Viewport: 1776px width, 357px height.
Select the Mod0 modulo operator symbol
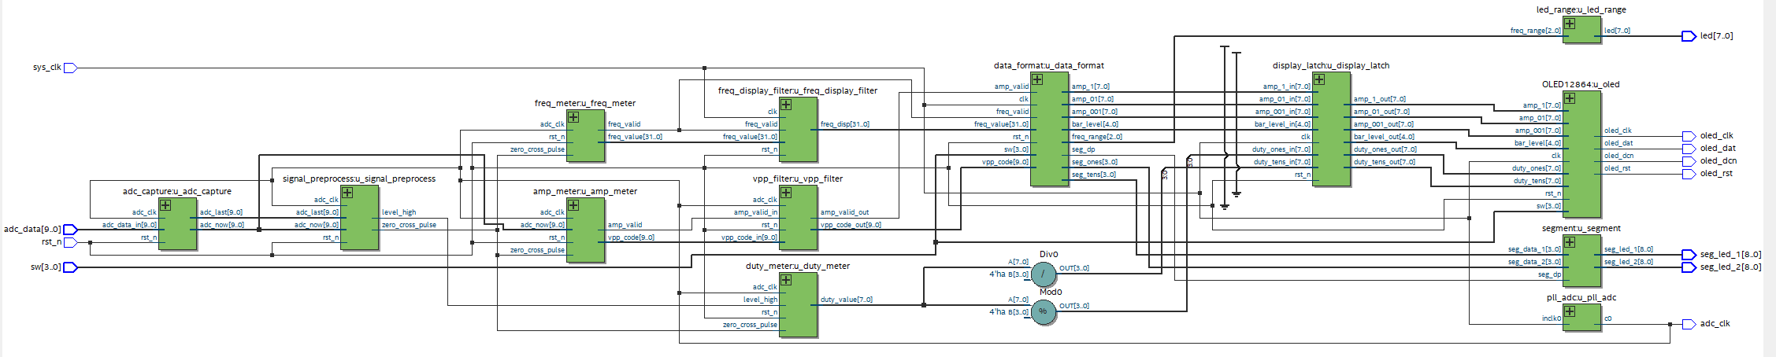pyautogui.click(x=1044, y=311)
